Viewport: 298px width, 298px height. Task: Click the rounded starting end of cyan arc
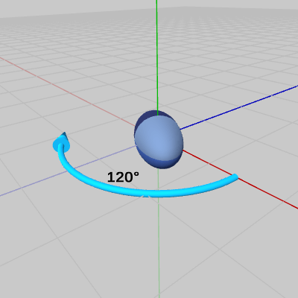tap(235, 177)
